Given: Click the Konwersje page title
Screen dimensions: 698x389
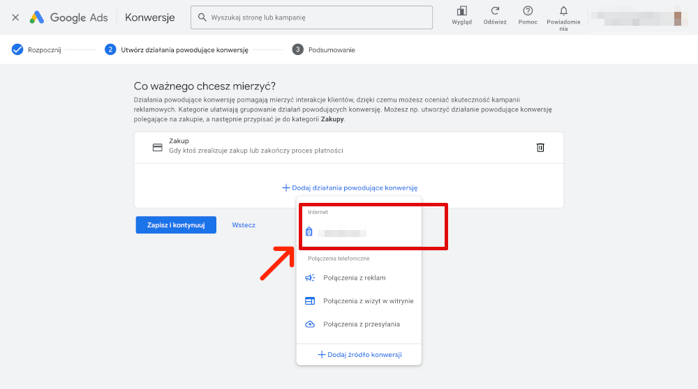Looking at the screenshot, I should [x=150, y=17].
